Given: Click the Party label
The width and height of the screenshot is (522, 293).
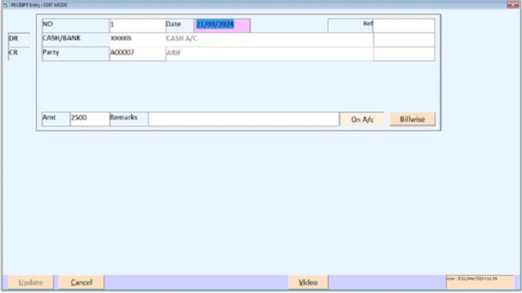Looking at the screenshot, I should [75, 54].
